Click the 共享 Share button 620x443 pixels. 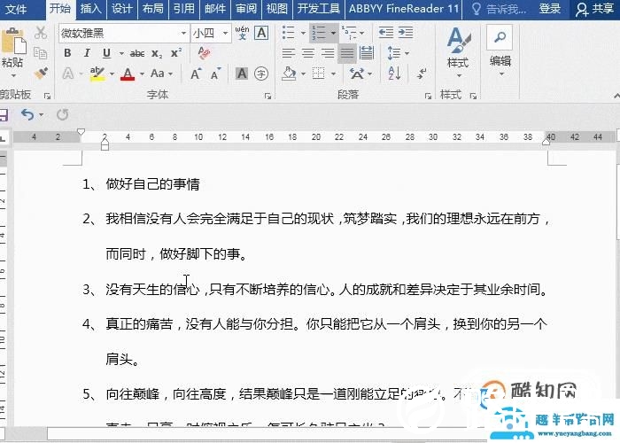pyautogui.click(x=594, y=9)
